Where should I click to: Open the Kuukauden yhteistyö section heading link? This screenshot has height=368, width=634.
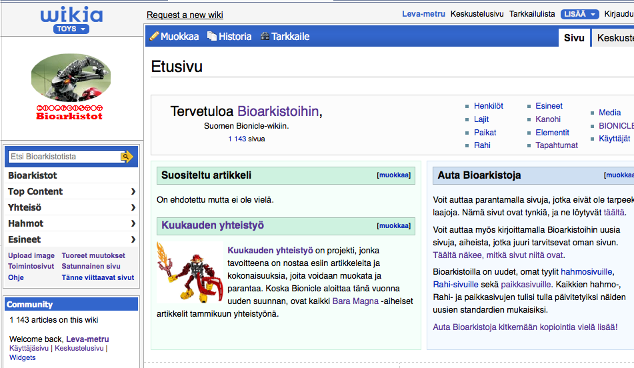point(212,225)
